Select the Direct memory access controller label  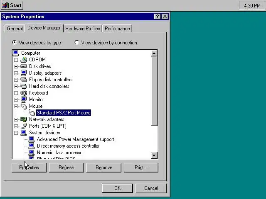[x=68, y=146]
